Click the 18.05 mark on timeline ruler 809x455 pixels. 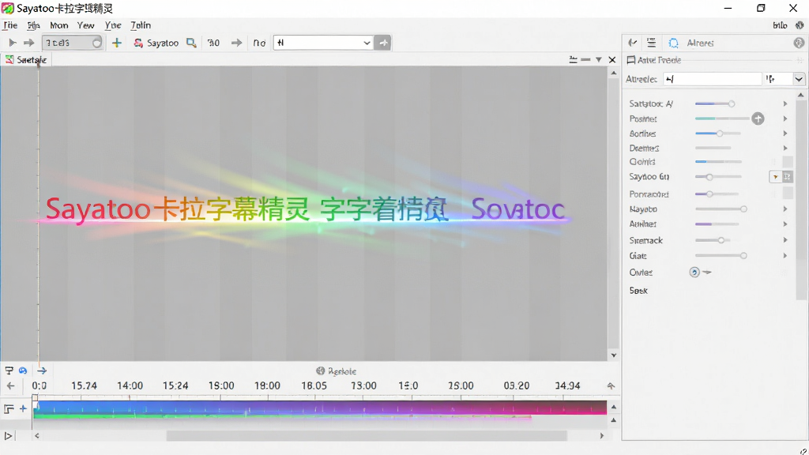(314, 385)
